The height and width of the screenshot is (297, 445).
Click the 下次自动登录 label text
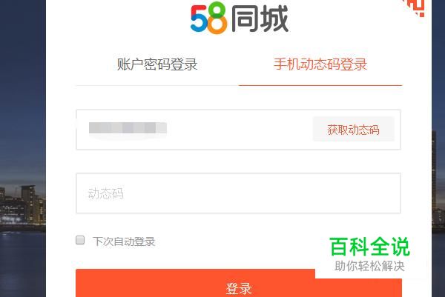coord(124,241)
